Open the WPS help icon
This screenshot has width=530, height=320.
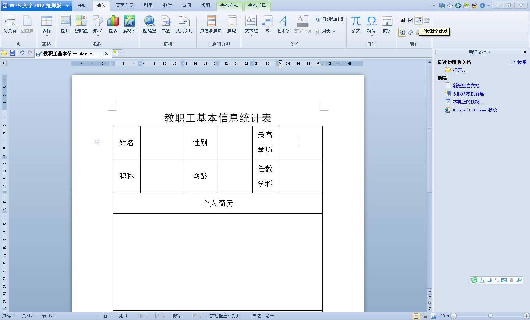tap(482, 6)
